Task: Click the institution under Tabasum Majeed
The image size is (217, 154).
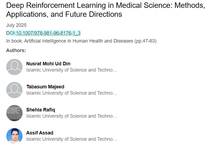Action: coord(72,93)
